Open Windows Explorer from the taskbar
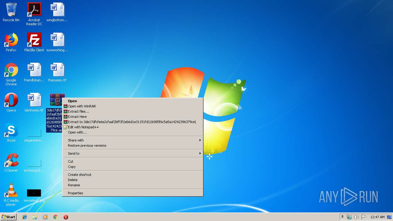This screenshot has height=221, width=393. pos(35,217)
